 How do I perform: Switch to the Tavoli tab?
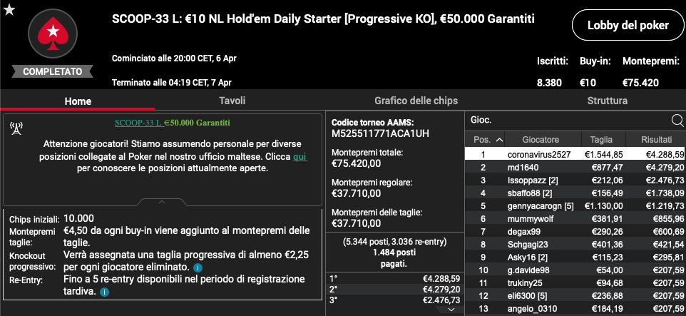click(x=232, y=101)
